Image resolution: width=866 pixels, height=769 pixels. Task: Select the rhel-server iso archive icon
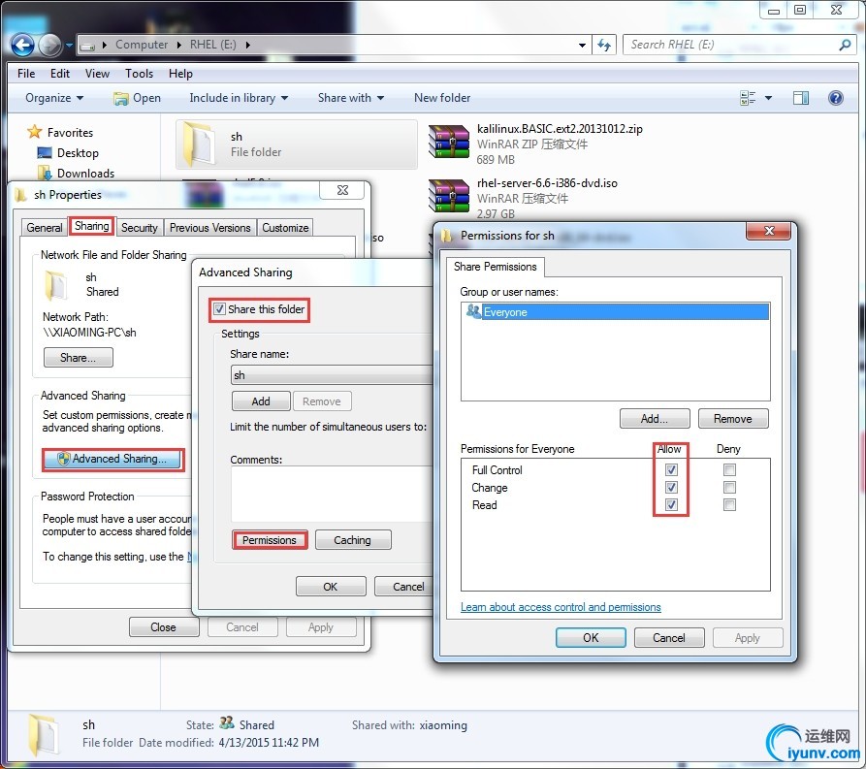coord(449,196)
